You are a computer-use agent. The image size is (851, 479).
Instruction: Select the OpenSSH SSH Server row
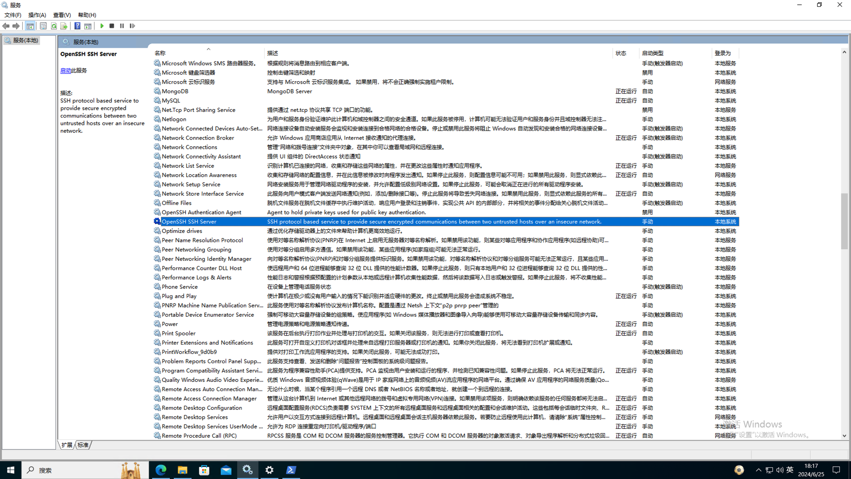coord(446,222)
